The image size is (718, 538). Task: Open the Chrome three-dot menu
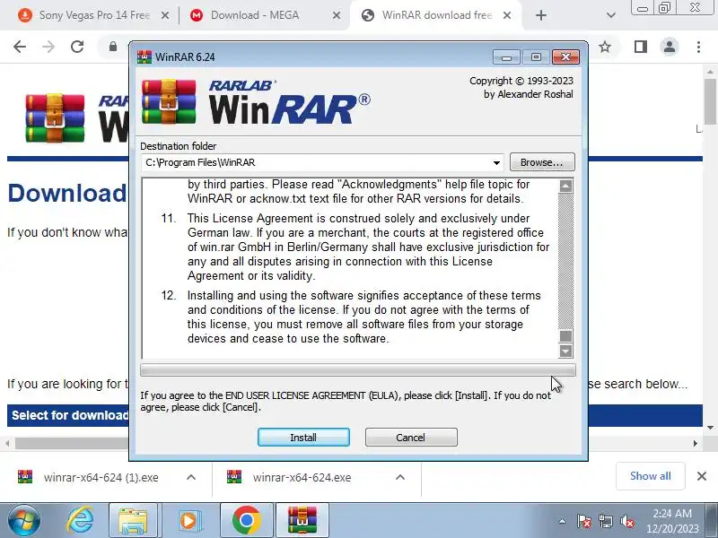point(698,47)
